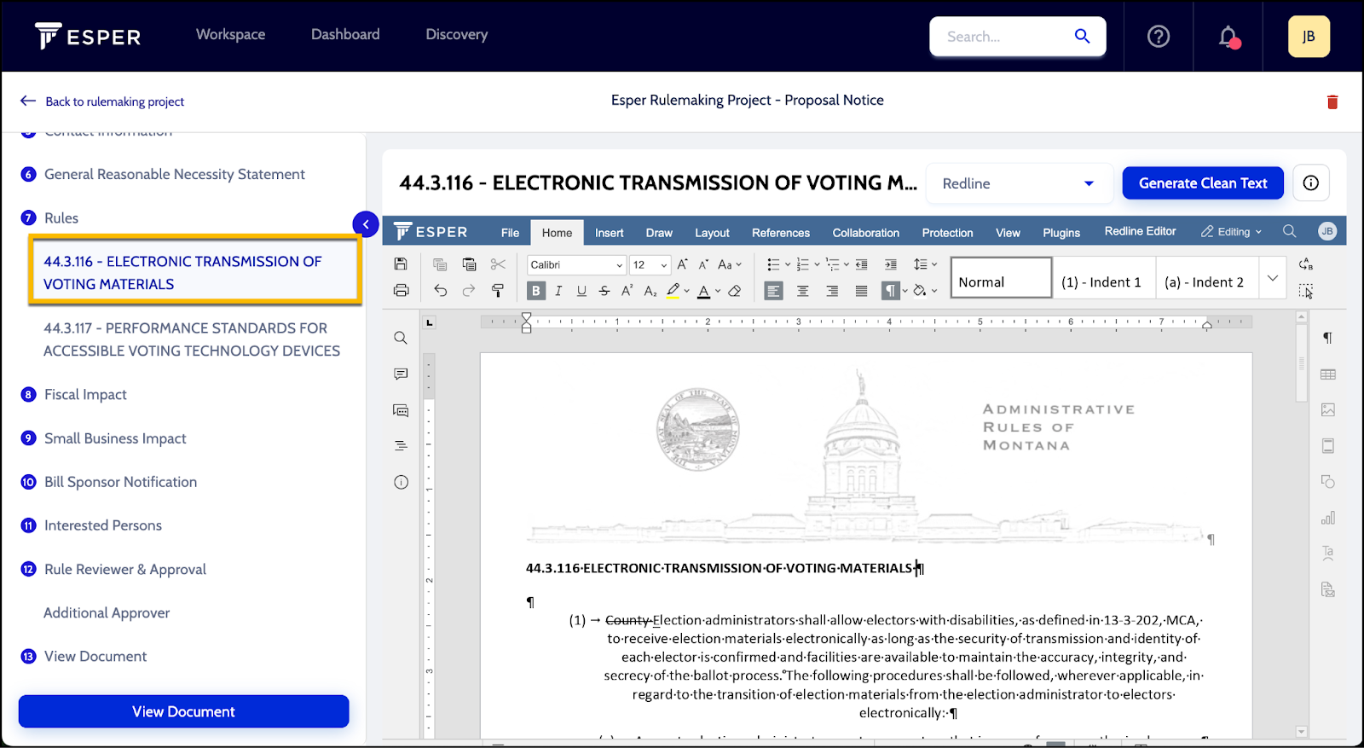Click the Print icon in editor toolbar
This screenshot has width=1364, height=748.
coord(401,291)
